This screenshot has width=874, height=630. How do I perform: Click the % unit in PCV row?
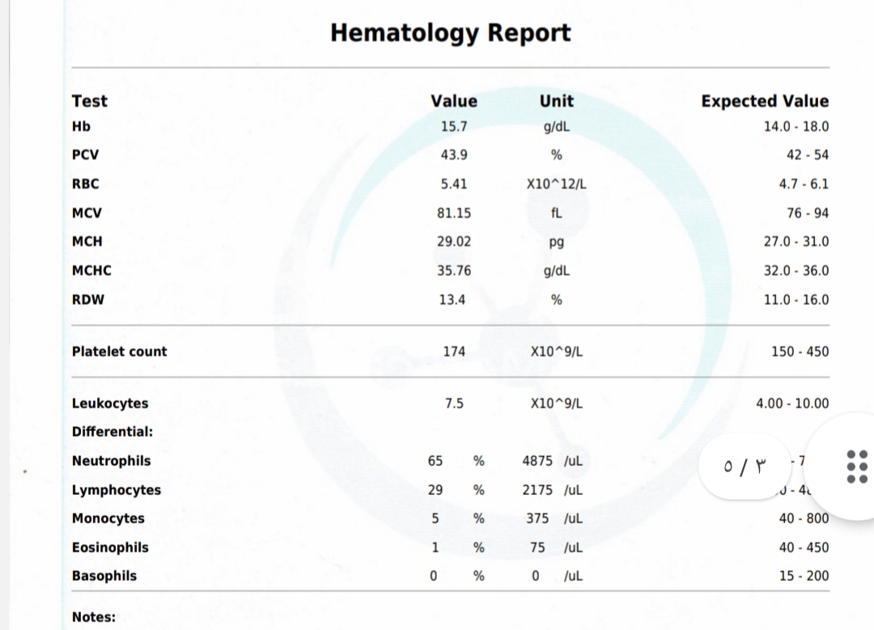556,154
